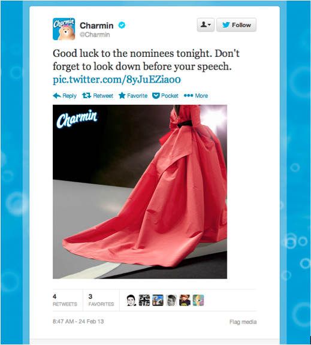
Task: Click the blue verified badge
Action: [122, 25]
